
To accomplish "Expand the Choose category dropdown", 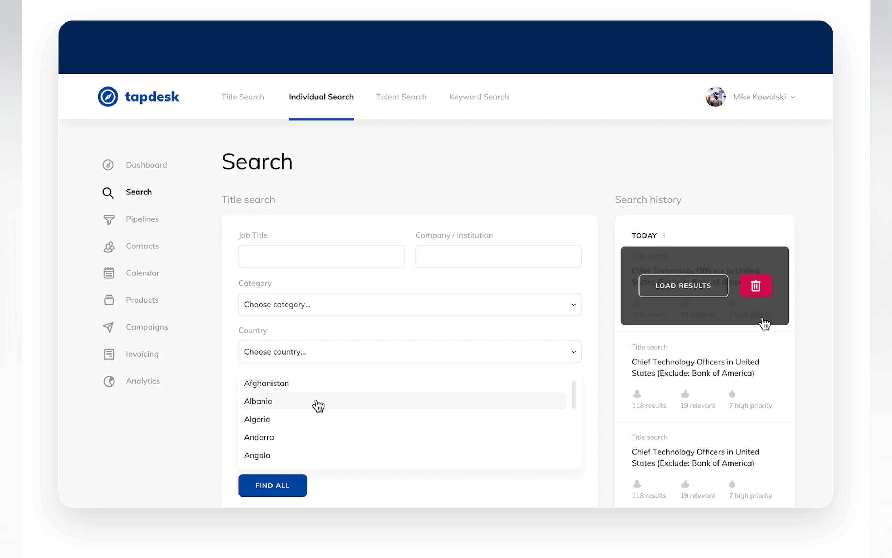I will pos(409,304).
